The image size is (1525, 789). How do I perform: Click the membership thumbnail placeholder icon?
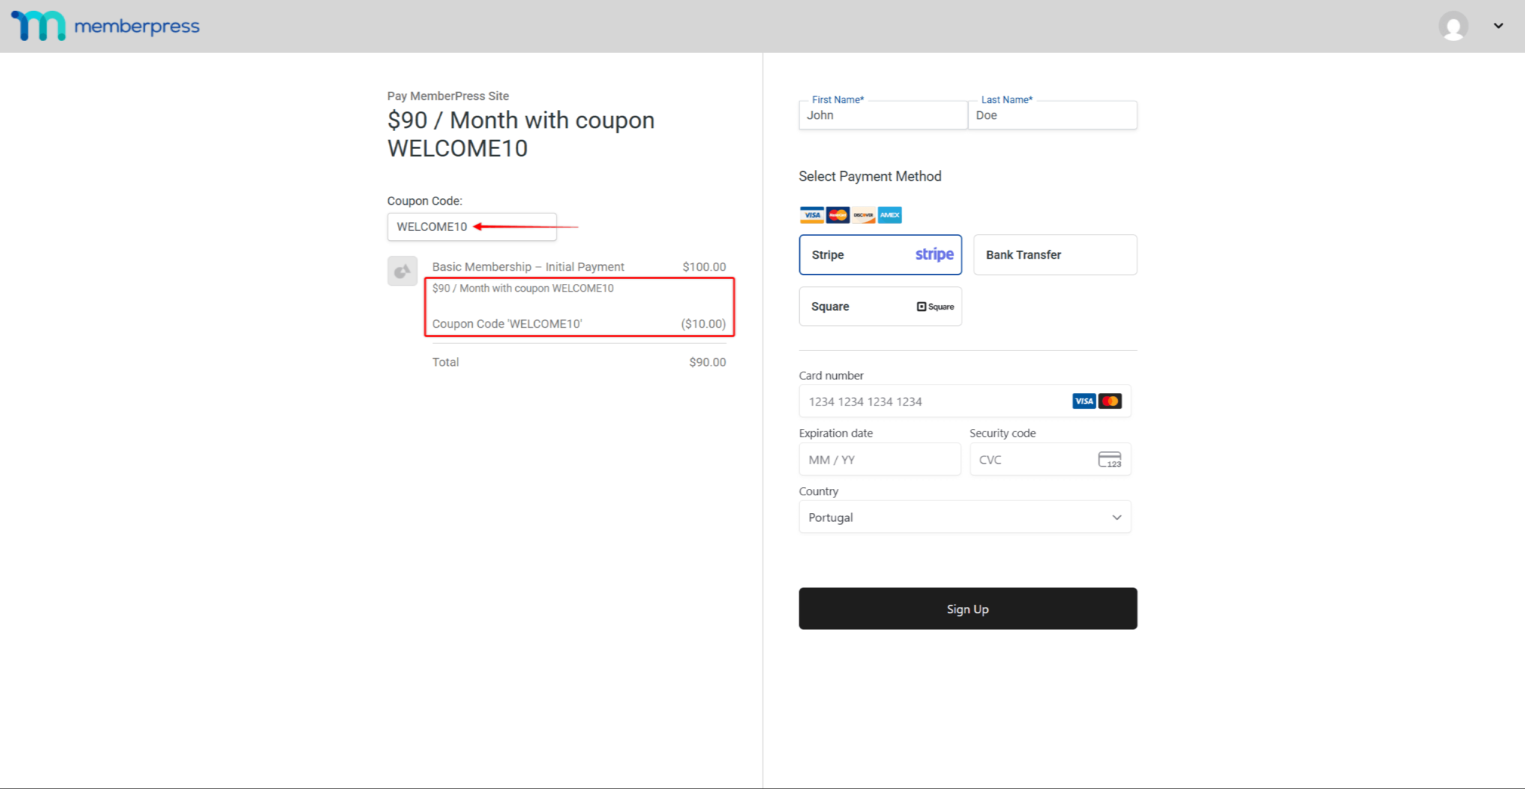click(402, 272)
